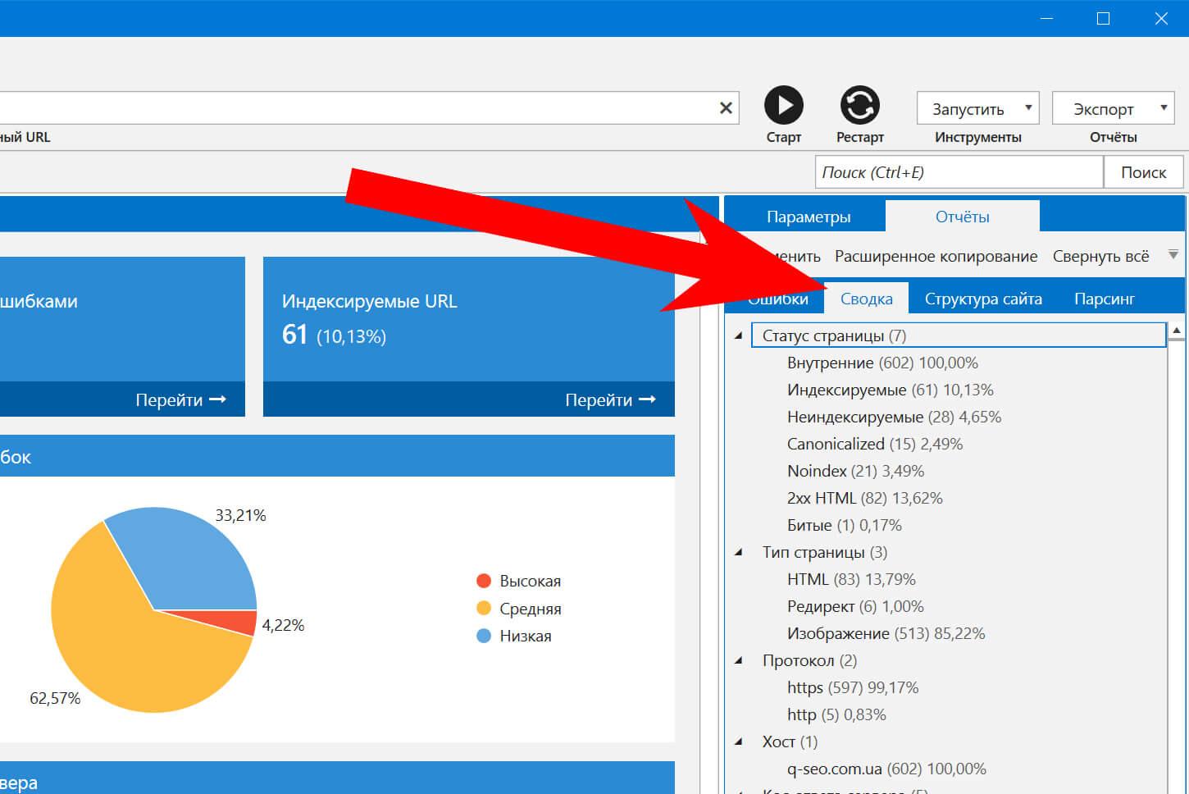
Task: Click into the Поиск (Ctrl+E) search field
Action: pos(958,172)
